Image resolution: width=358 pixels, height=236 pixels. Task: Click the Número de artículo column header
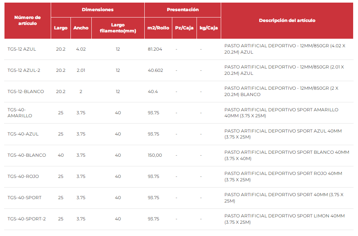pyautogui.click(x=28, y=20)
